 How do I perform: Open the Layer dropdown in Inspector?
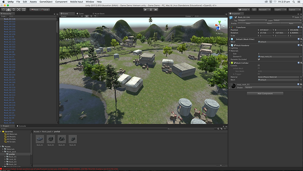click(x=287, y=20)
